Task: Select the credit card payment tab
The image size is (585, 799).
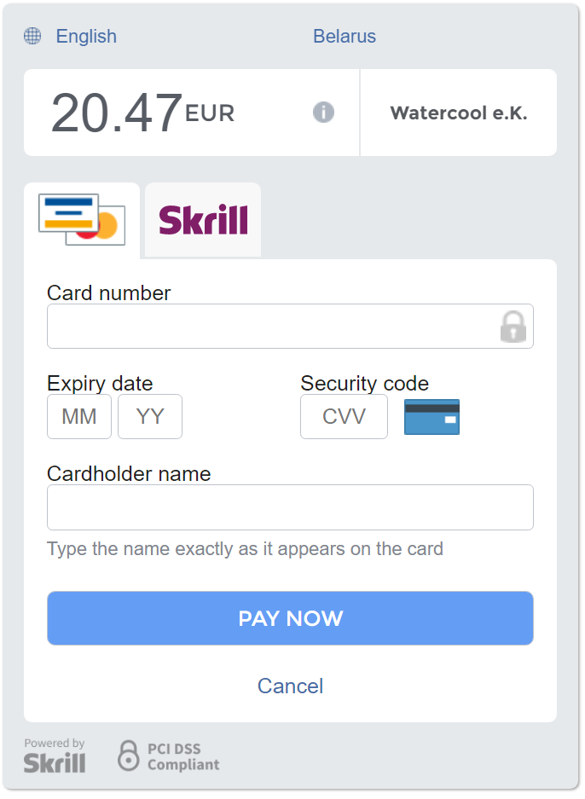Action: pos(82,219)
